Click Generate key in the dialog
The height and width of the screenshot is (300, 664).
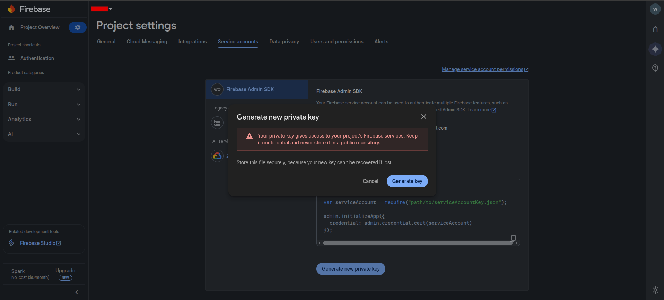coord(407,181)
